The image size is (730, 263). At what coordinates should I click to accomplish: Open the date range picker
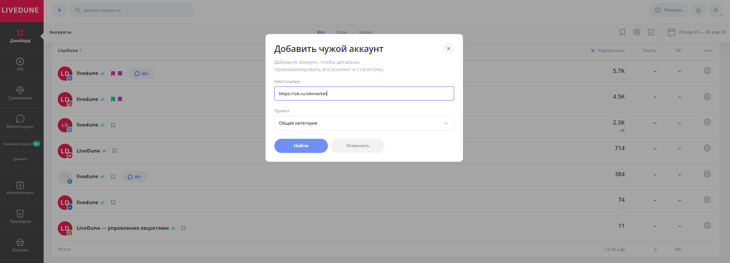coord(697,32)
